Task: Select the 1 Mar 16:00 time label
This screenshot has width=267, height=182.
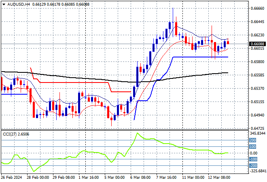Action: pyautogui.click(x=89, y=178)
